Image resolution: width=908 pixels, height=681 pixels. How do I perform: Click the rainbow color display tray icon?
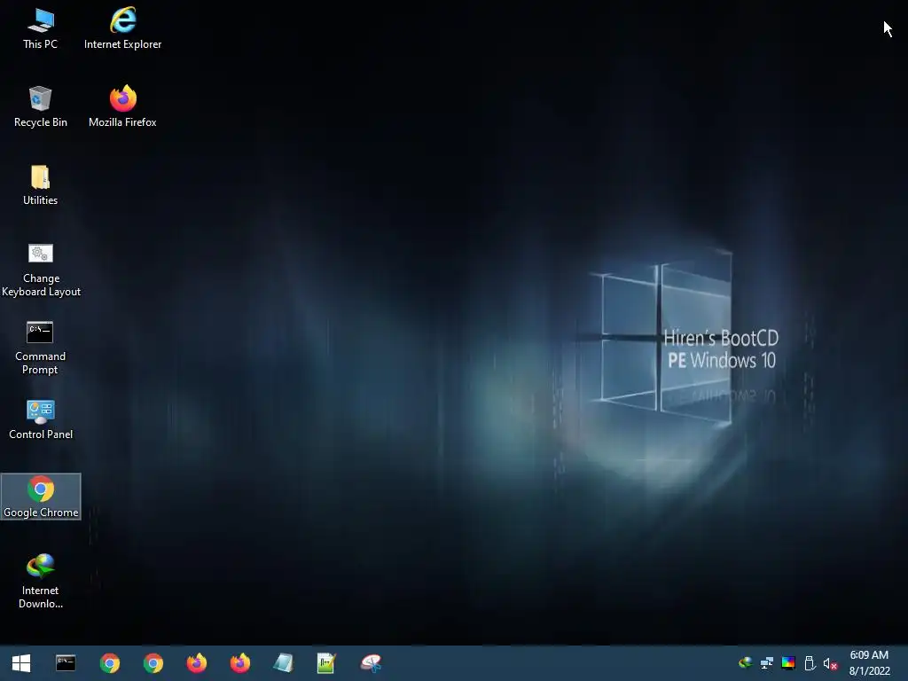pos(788,662)
